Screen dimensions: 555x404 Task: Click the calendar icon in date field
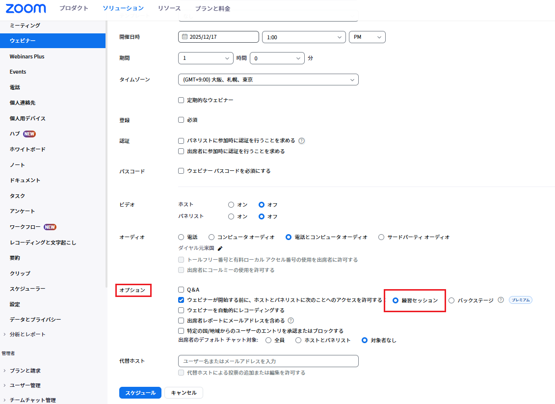tap(185, 37)
